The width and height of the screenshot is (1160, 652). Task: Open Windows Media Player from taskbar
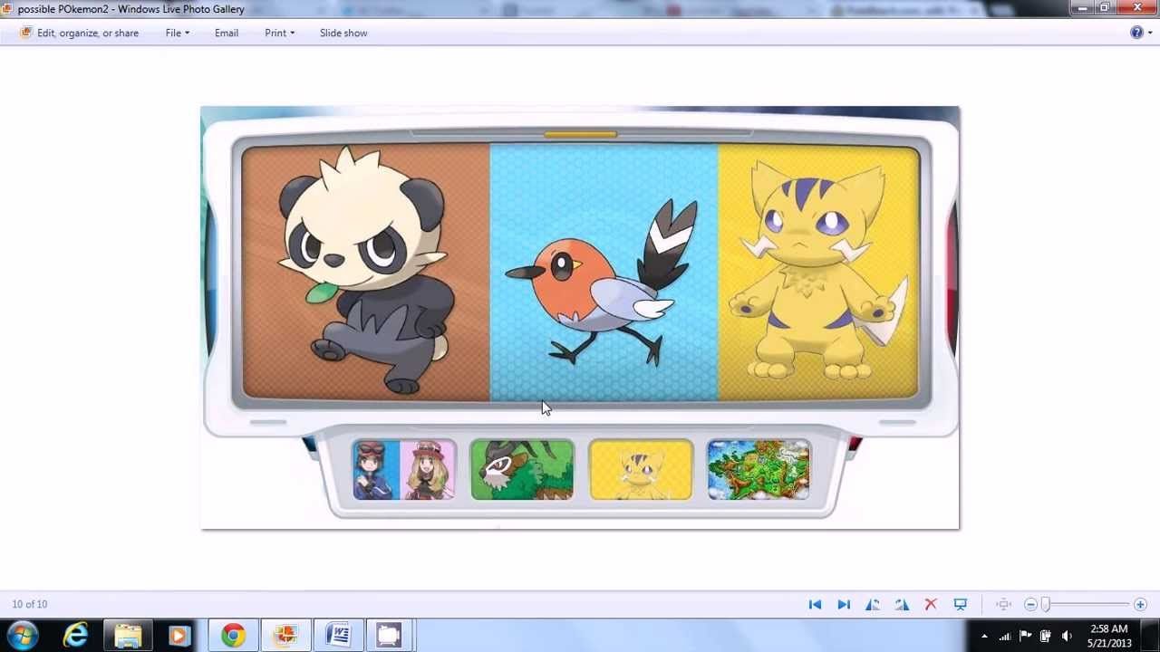pyautogui.click(x=179, y=636)
